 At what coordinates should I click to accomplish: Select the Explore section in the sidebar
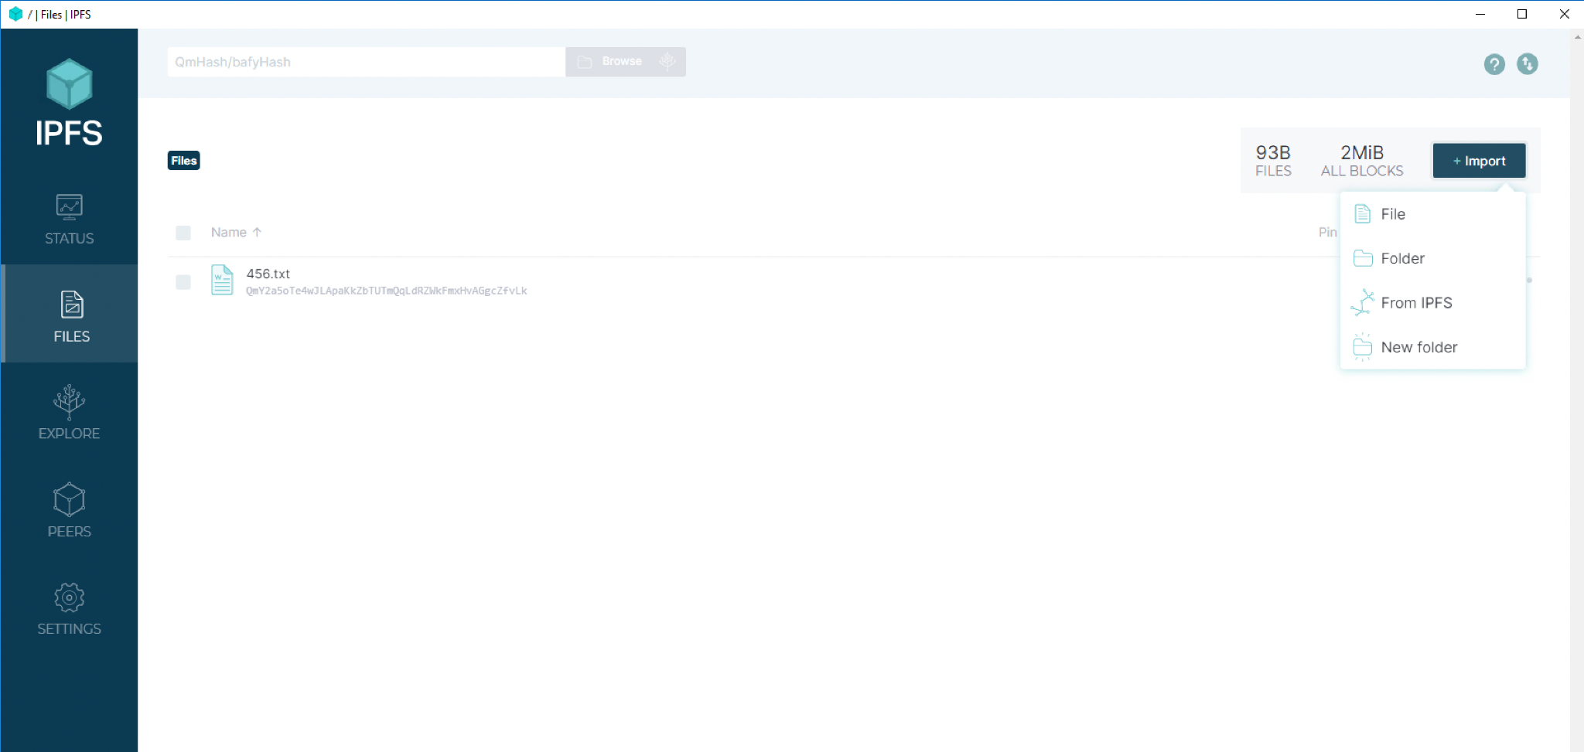[69, 413]
